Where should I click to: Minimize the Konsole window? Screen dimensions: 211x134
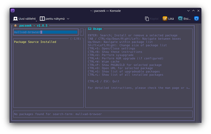point(188,11)
